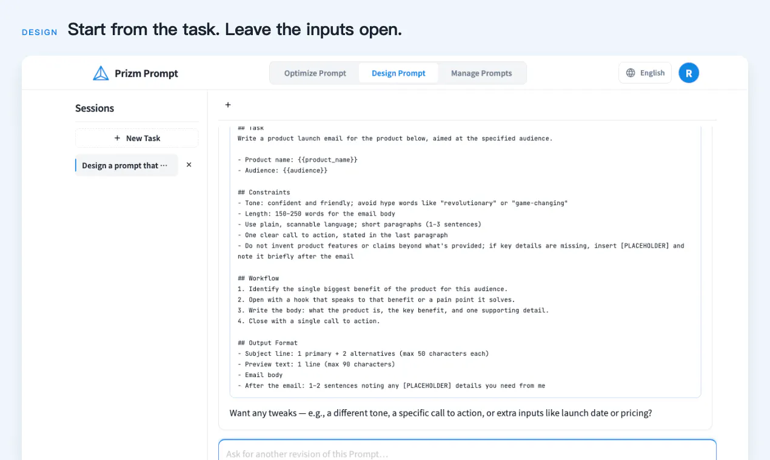Click the 'Write a product launch email' line

(x=395, y=139)
